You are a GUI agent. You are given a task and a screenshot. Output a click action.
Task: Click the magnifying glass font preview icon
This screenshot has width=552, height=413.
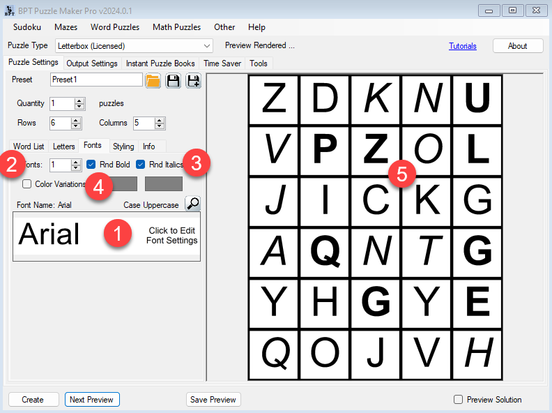point(192,204)
